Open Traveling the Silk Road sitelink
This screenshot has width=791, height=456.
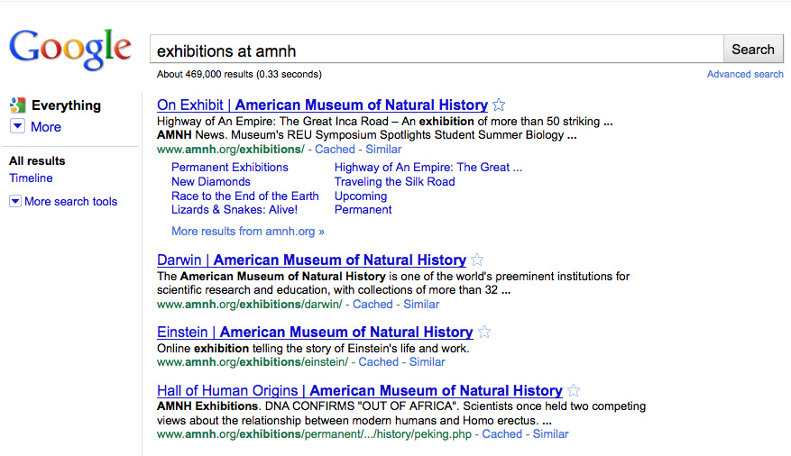[x=394, y=181]
